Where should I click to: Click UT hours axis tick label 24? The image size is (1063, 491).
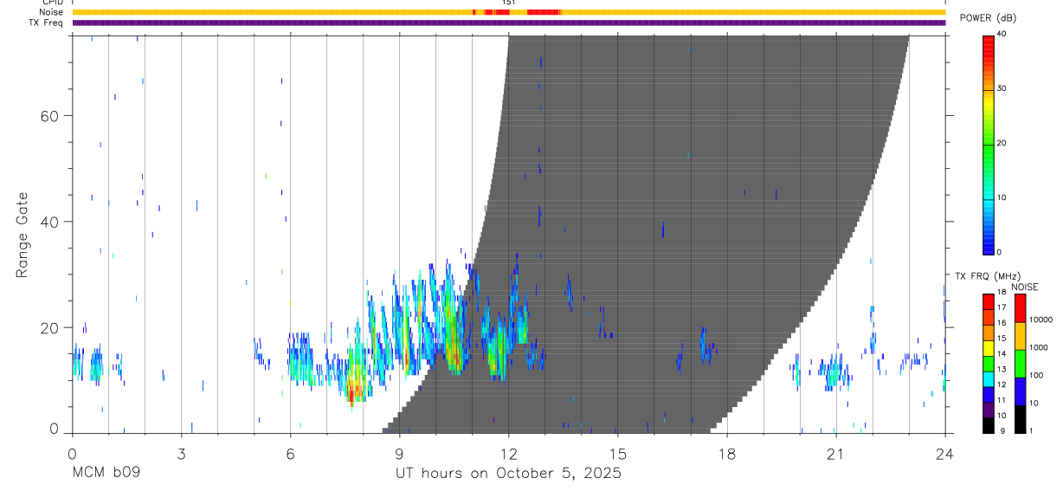[944, 453]
